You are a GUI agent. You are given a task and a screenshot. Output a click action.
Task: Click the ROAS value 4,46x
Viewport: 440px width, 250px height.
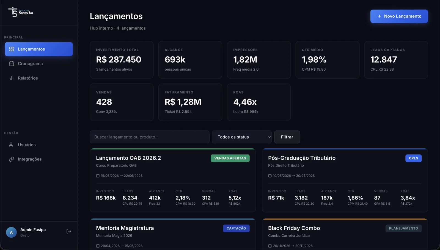coord(245,102)
